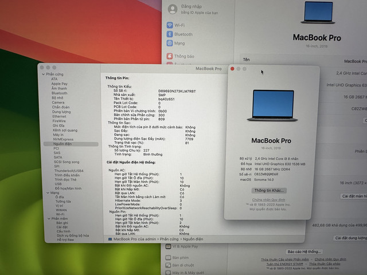
Task: Select Bản ghi under Phần mềm
Action: point(63,223)
